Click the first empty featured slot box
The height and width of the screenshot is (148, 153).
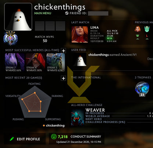point(40,26)
